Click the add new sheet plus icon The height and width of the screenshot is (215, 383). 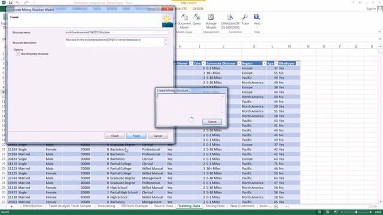(276, 207)
